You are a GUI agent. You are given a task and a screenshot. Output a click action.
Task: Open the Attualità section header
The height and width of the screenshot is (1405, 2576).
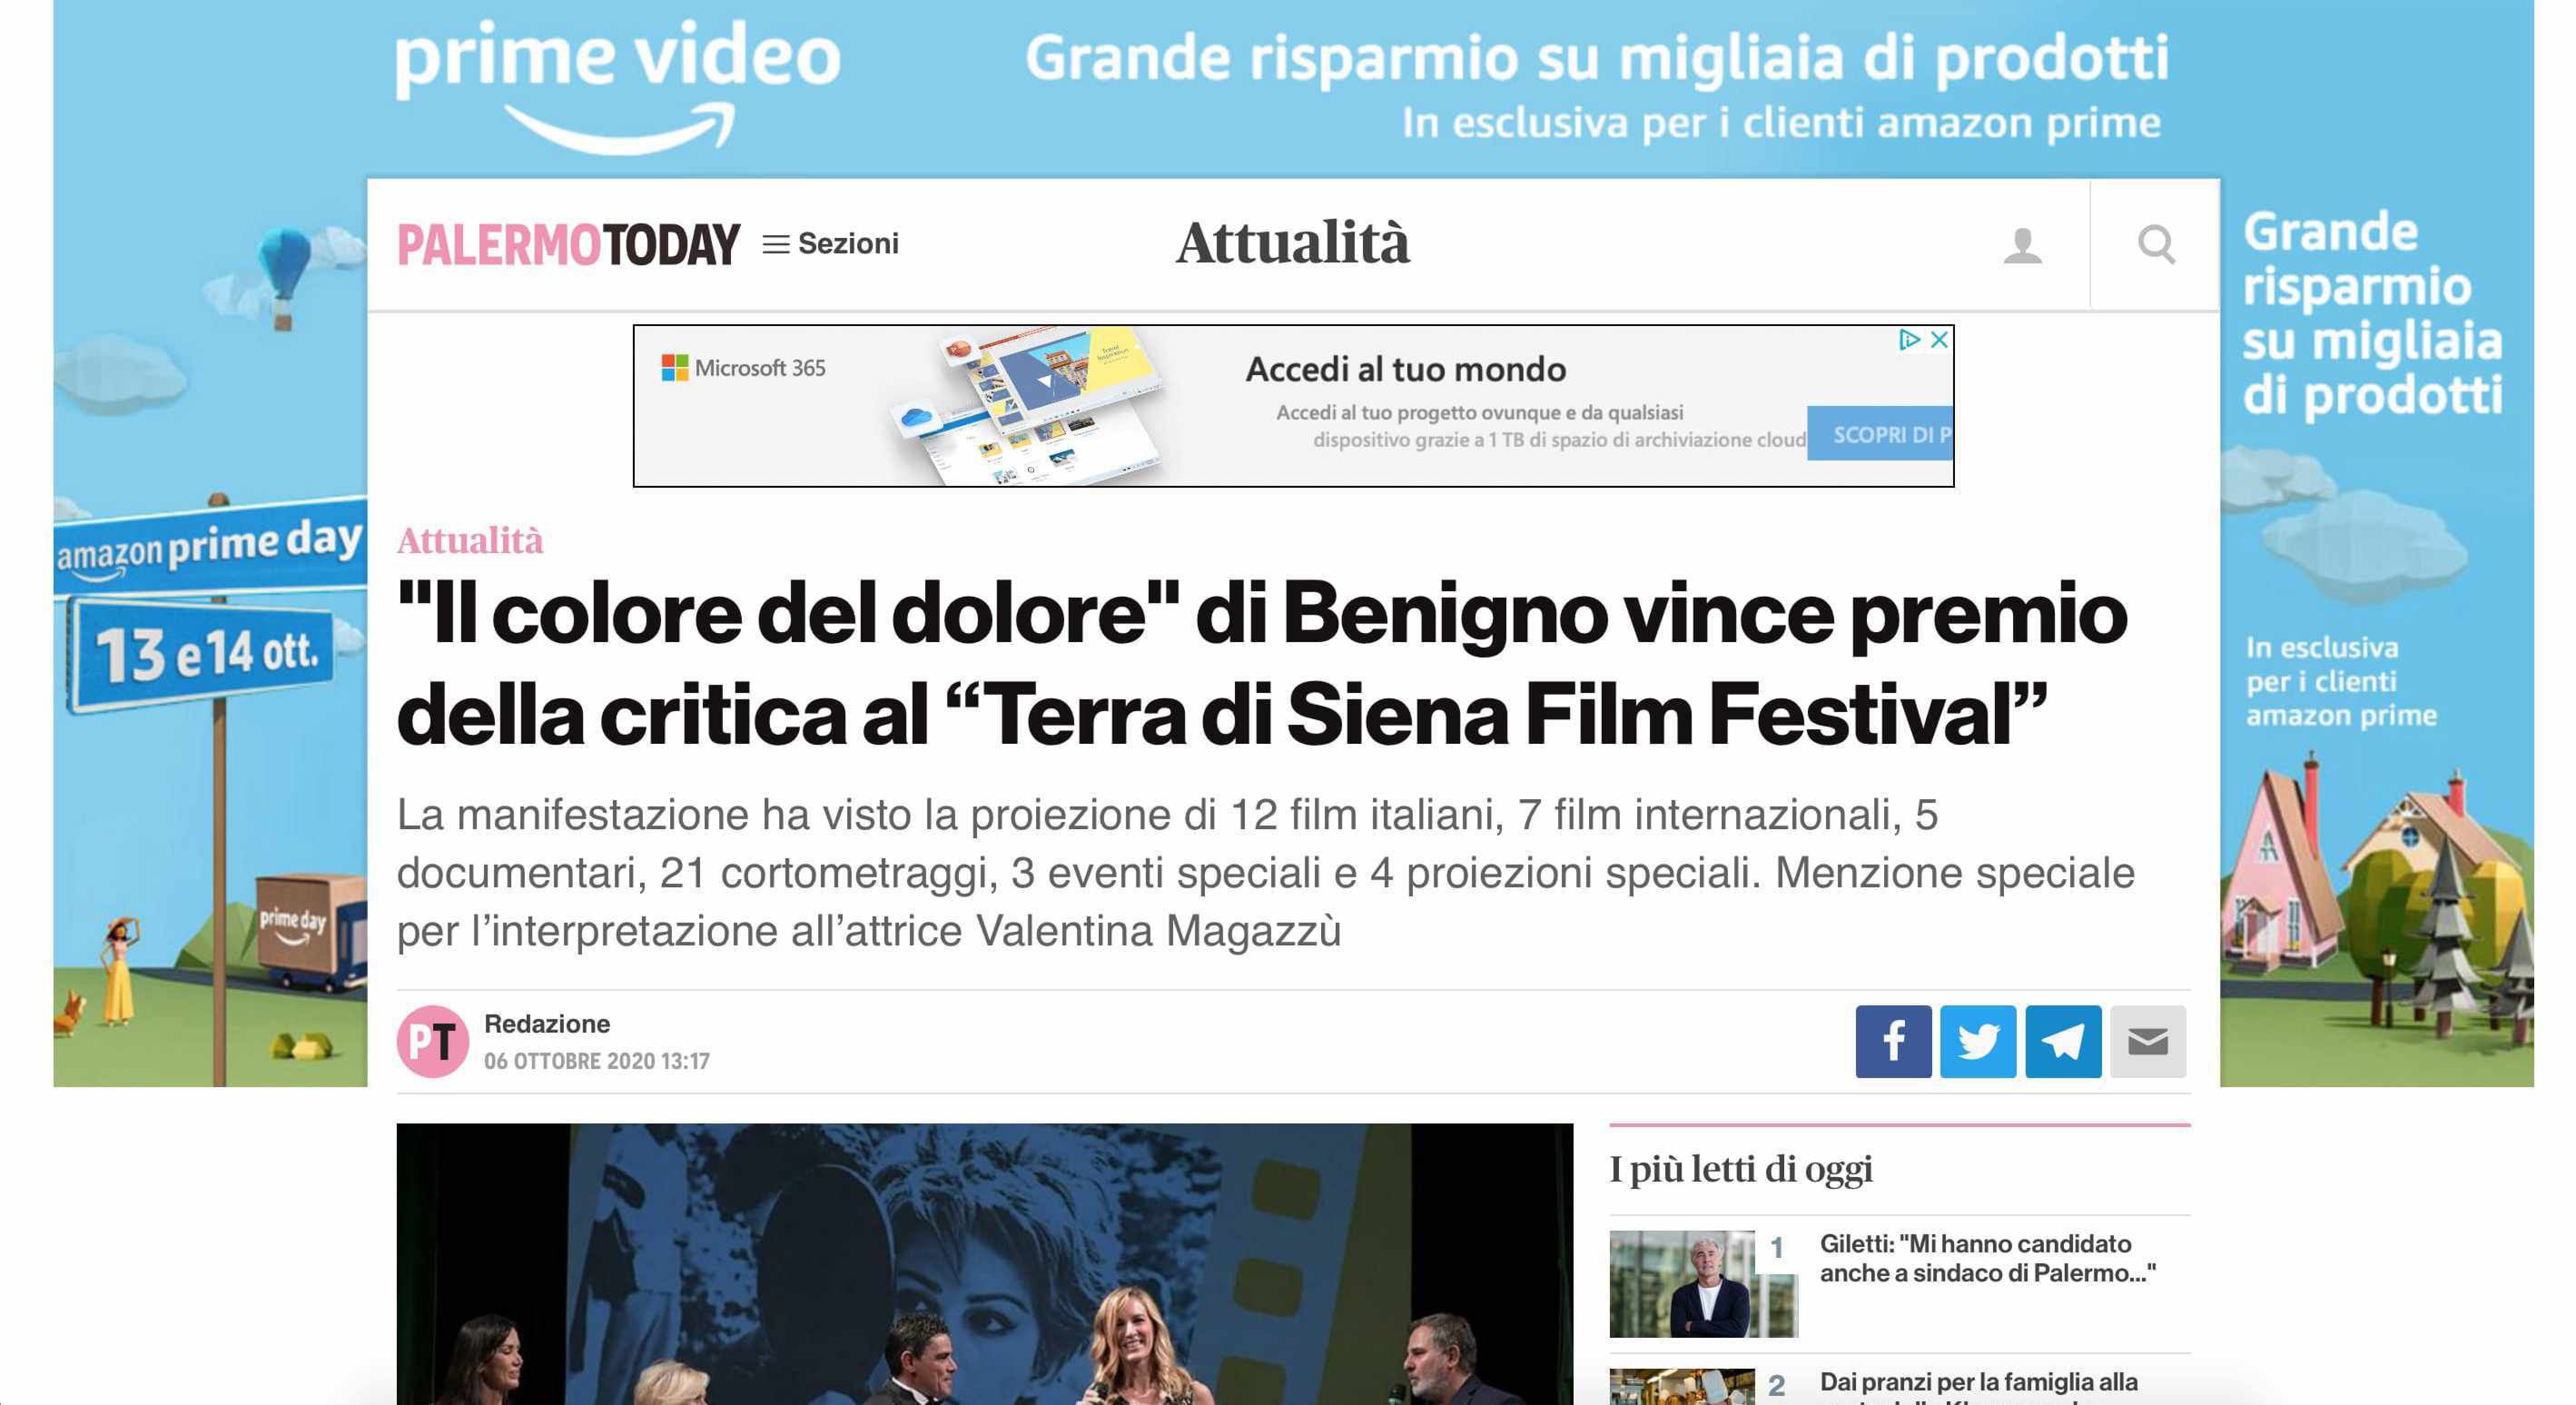(1293, 243)
